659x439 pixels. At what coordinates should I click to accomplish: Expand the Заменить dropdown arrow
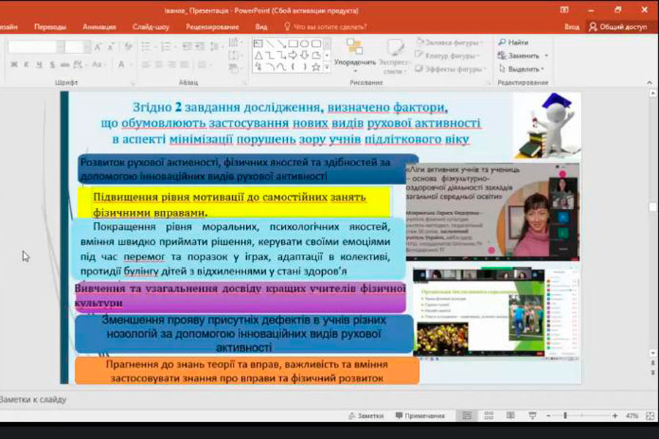546,56
